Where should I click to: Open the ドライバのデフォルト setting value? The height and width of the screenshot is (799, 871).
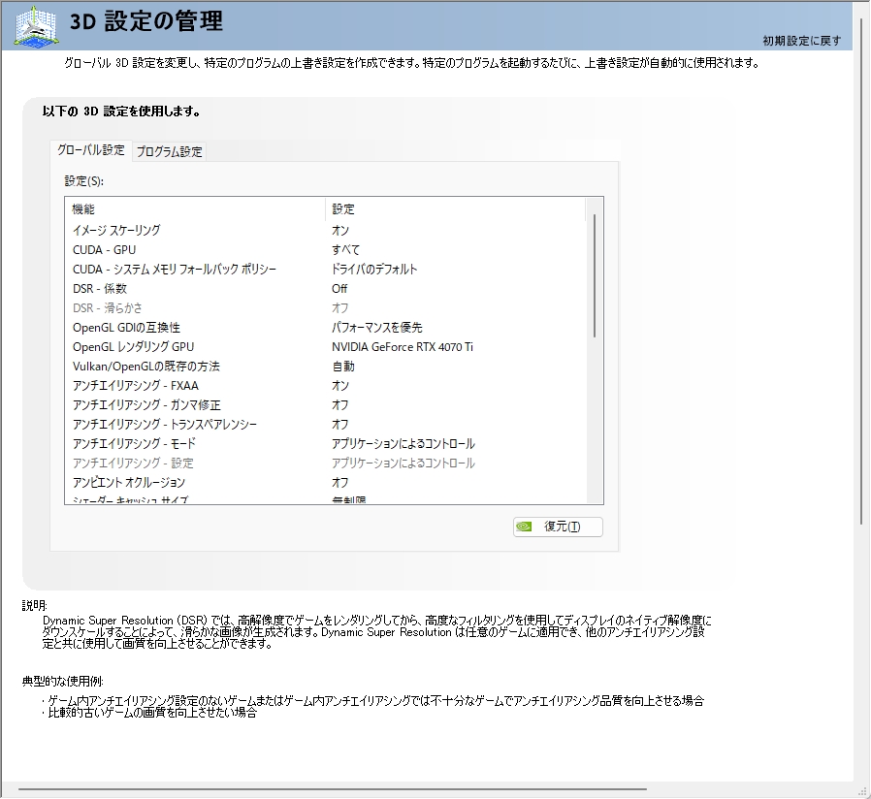pos(374,270)
